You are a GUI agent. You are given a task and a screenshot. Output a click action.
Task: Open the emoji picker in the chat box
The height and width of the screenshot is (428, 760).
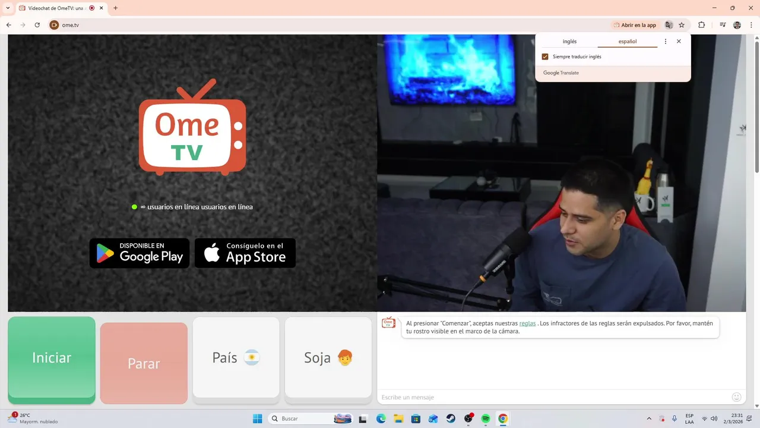click(x=736, y=397)
